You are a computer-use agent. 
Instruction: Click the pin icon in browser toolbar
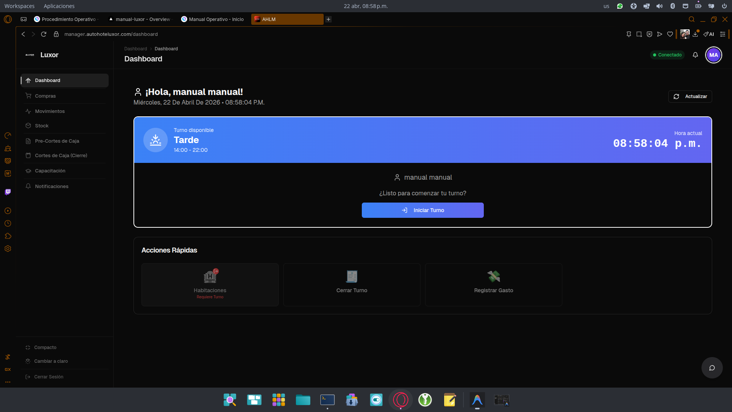pos(629,34)
